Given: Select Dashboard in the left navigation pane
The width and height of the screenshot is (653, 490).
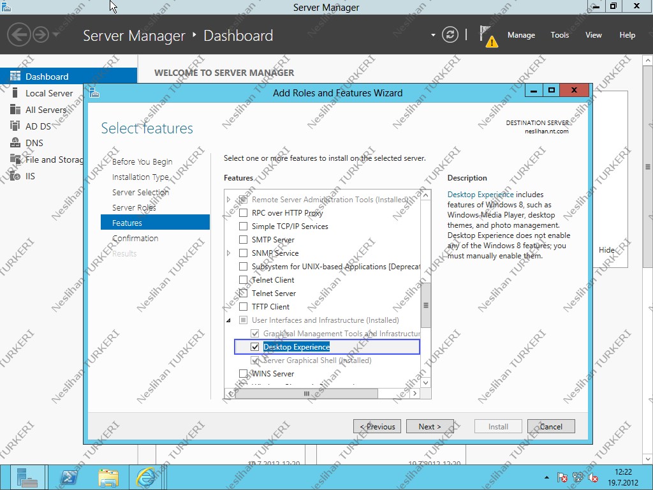Looking at the screenshot, I should point(68,77).
